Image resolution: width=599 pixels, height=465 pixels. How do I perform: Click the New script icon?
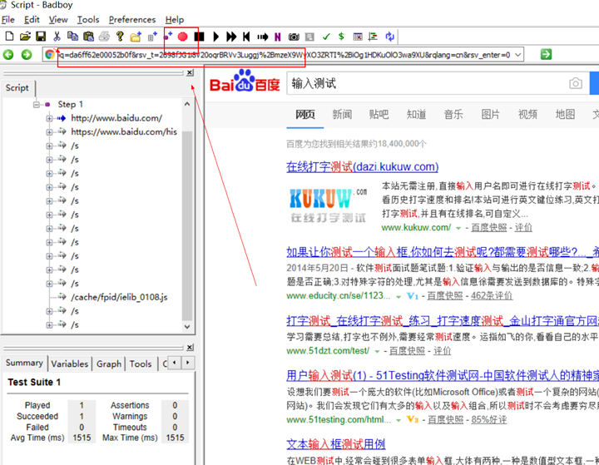[9, 37]
